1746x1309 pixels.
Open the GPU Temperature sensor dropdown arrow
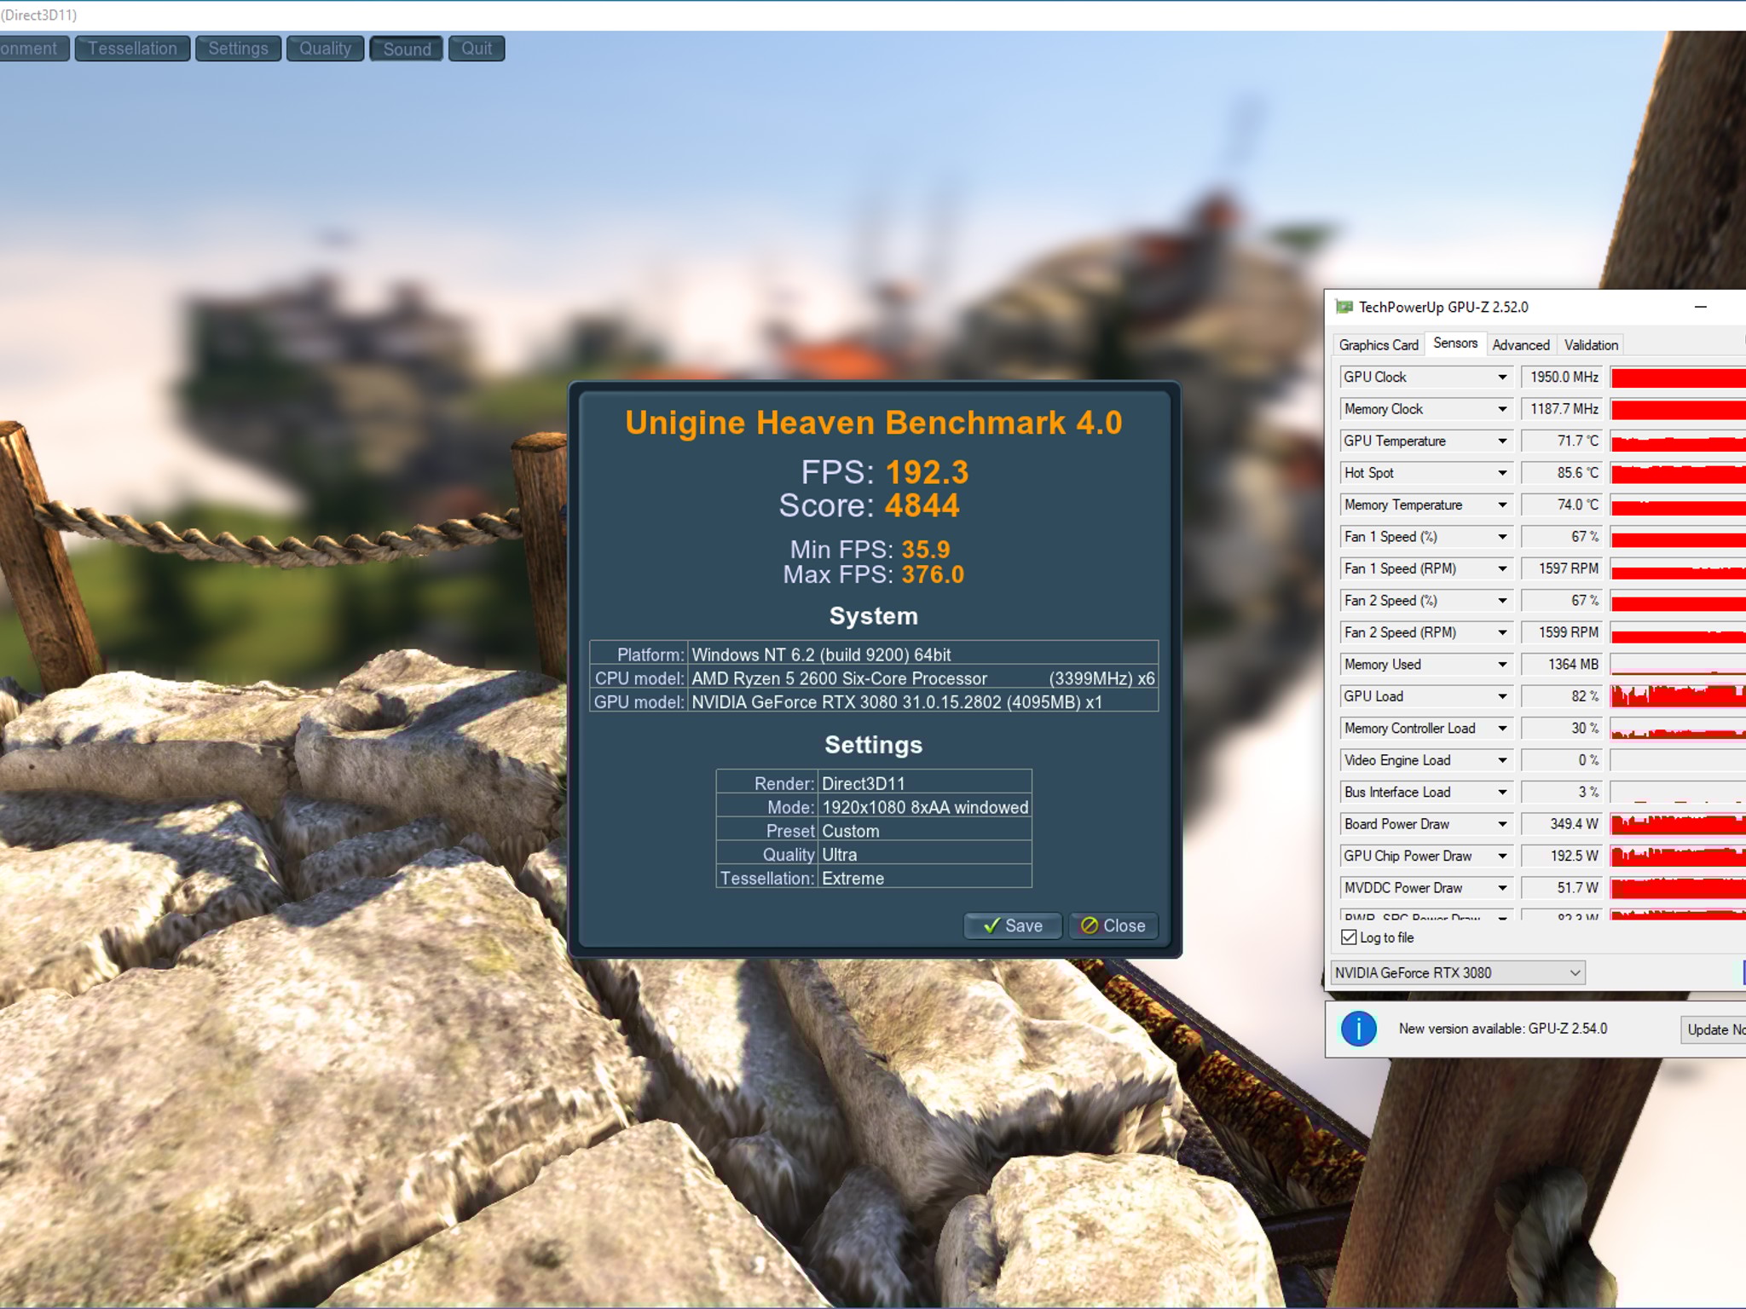(x=1502, y=441)
